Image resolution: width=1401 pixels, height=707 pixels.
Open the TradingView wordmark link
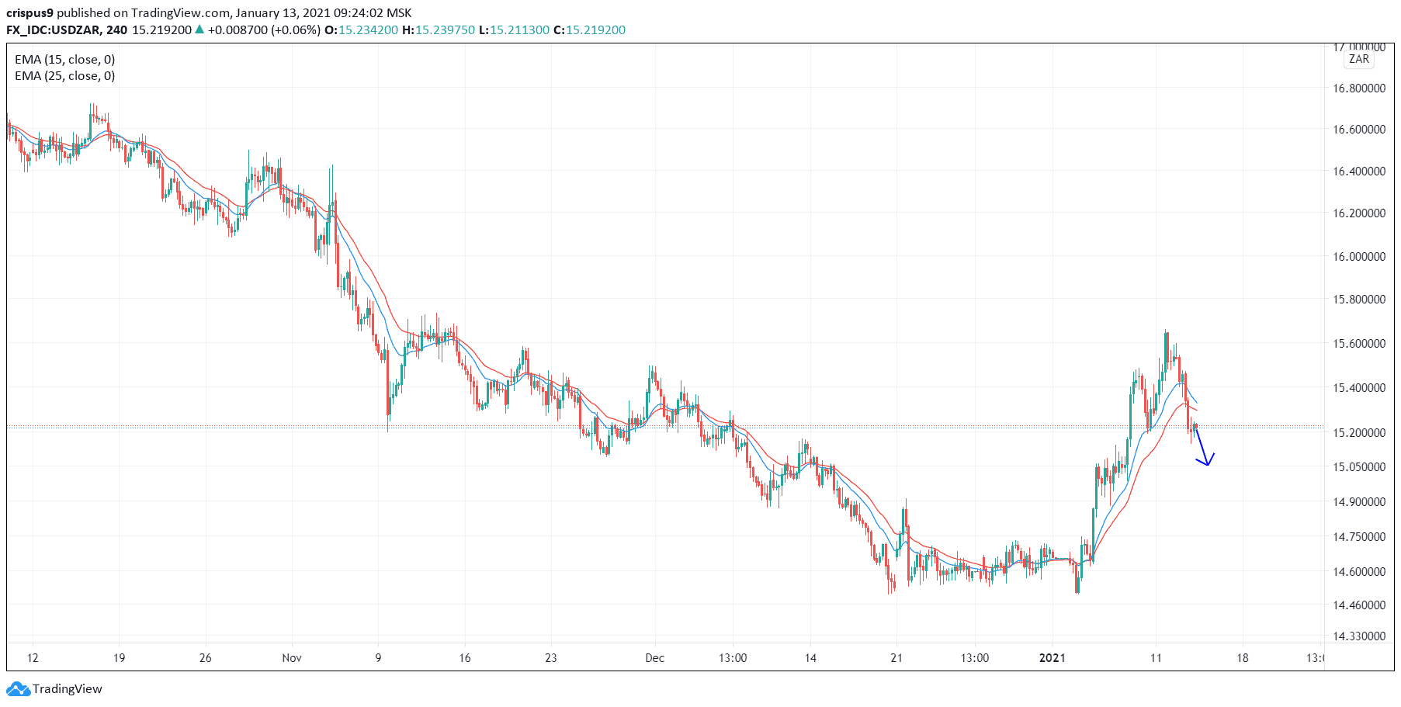click(x=68, y=688)
